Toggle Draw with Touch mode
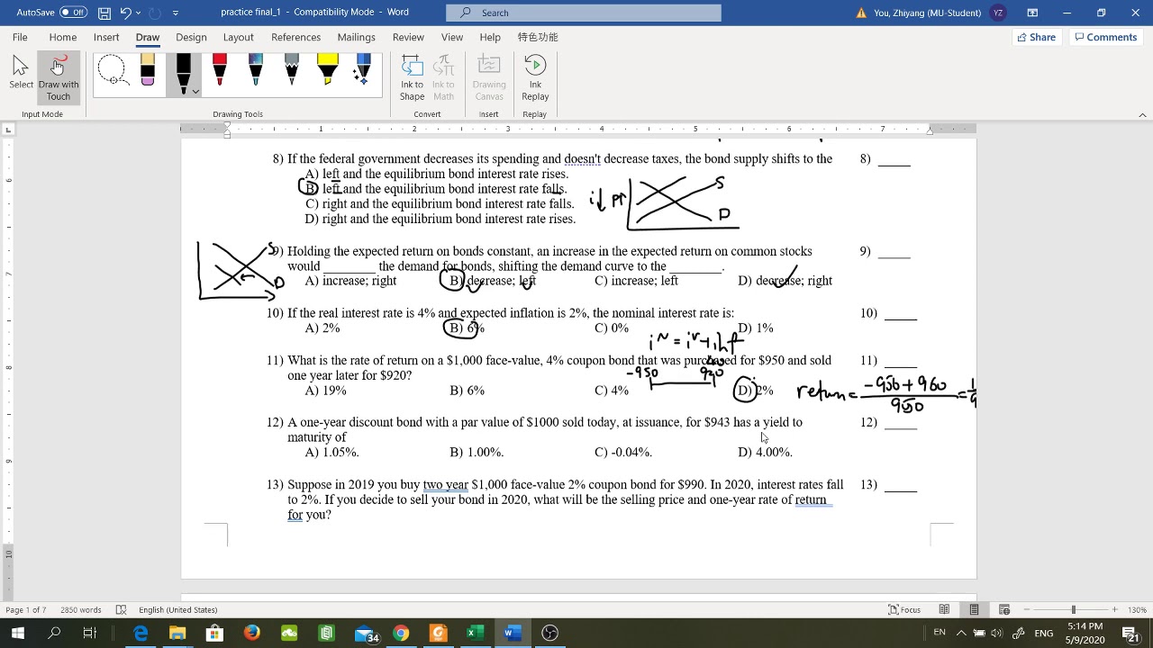This screenshot has width=1153, height=648. (x=59, y=78)
